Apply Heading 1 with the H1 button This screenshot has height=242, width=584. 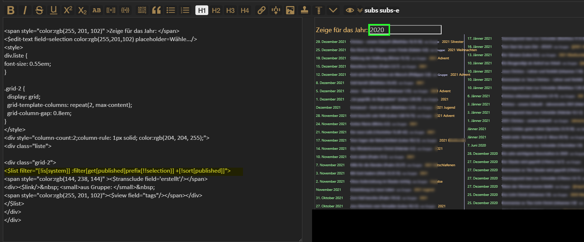click(202, 10)
